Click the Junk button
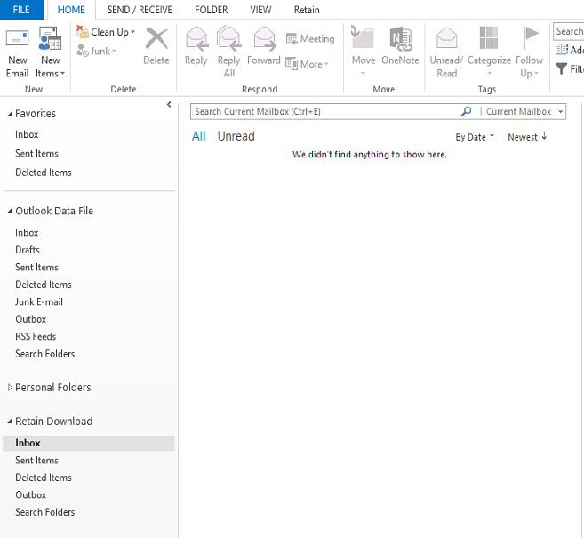This screenshot has height=538, width=584. (97, 51)
